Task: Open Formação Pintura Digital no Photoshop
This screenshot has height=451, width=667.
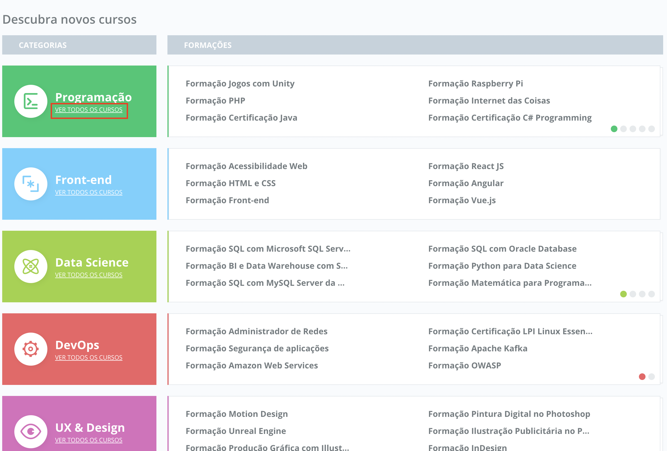Action: (x=509, y=414)
